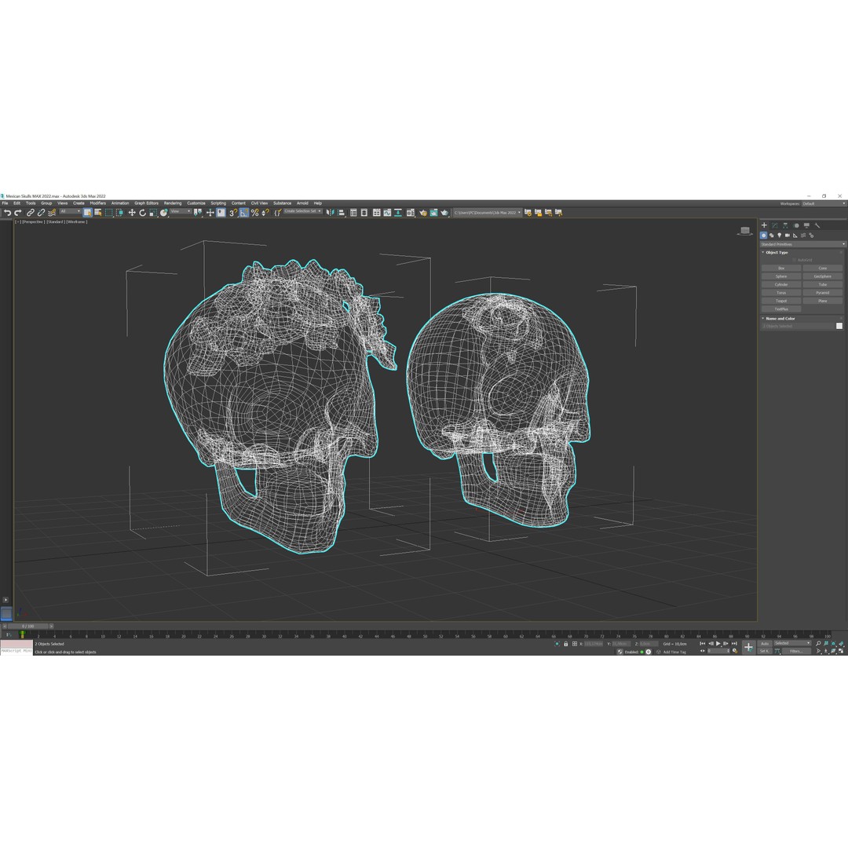Collapse the Name and Color rollout
848x848 pixels.
(x=780, y=319)
